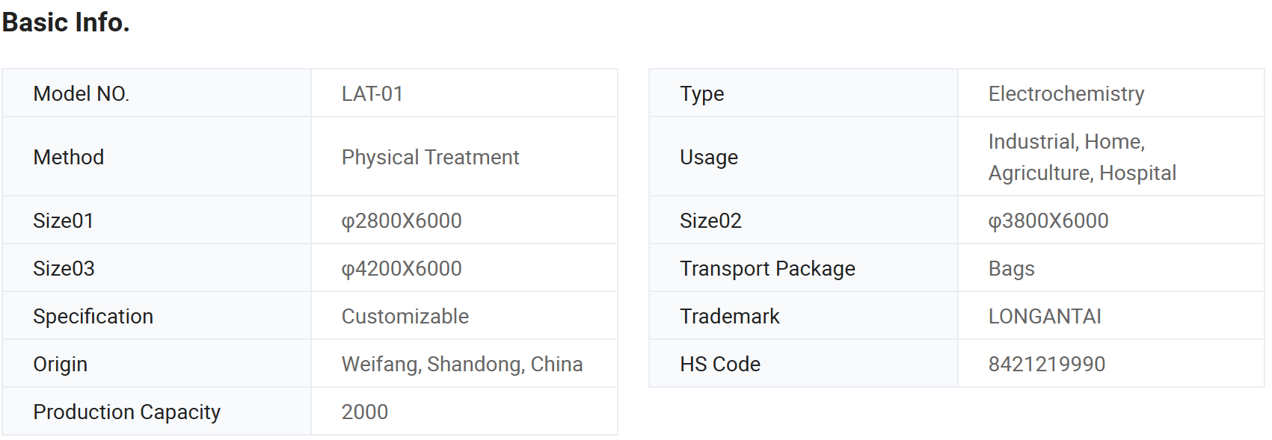Image resolution: width=1272 pixels, height=440 pixels.
Task: Select the Bags transport package value
Action: 1012,268
